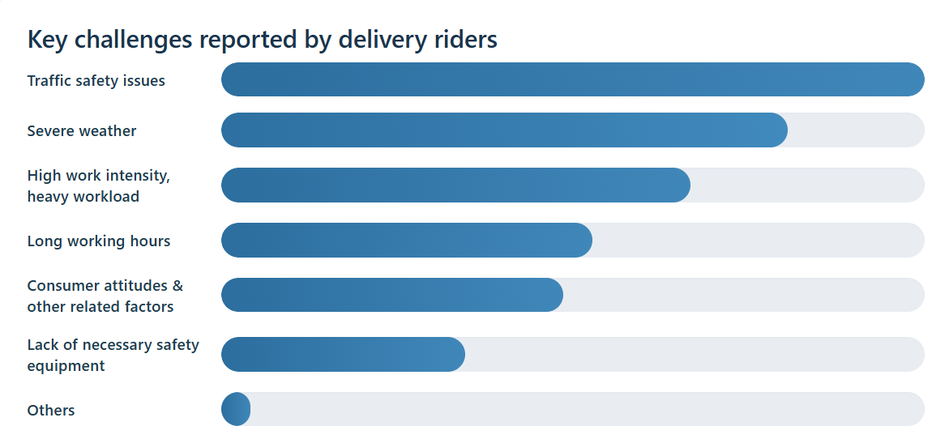
Task: Click the blue Lack of safety equipment bar
Action: click(x=342, y=354)
